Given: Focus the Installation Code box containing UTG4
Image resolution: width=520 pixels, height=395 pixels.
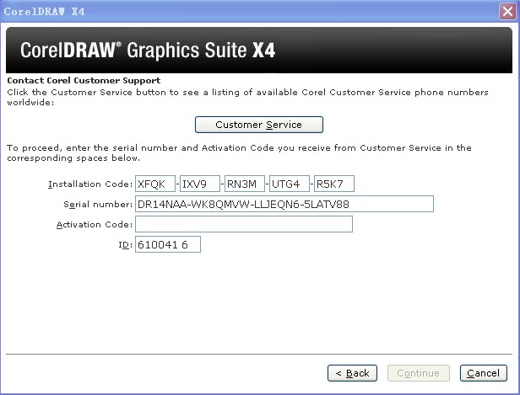Looking at the screenshot, I should point(289,184).
